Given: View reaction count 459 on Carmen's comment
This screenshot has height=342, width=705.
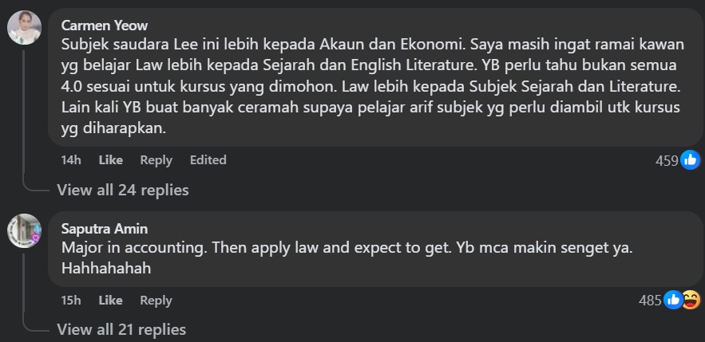Looking at the screenshot, I should click(667, 161).
